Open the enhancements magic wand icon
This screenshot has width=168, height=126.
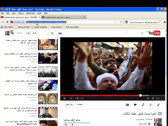pyautogui.click(x=151, y=105)
